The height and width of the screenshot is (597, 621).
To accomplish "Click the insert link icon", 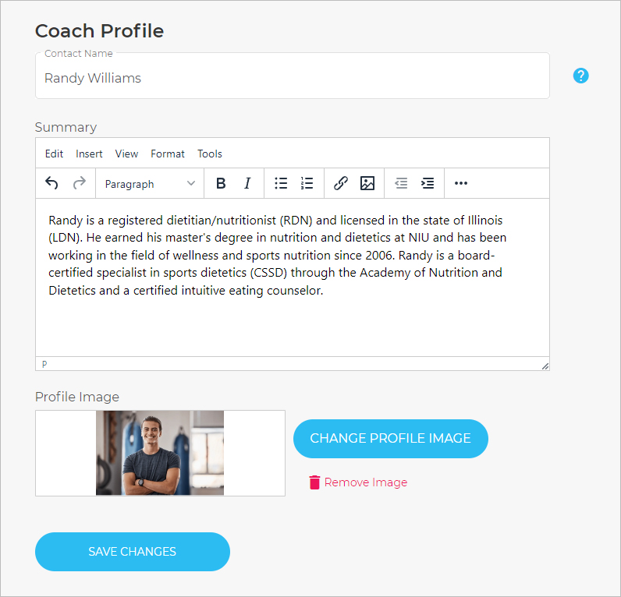I will tap(341, 183).
